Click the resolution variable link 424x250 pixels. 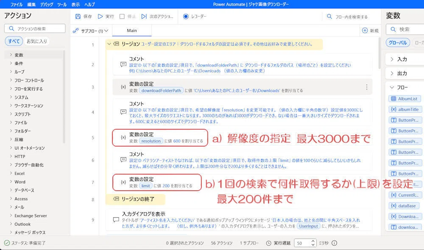tap(151, 141)
